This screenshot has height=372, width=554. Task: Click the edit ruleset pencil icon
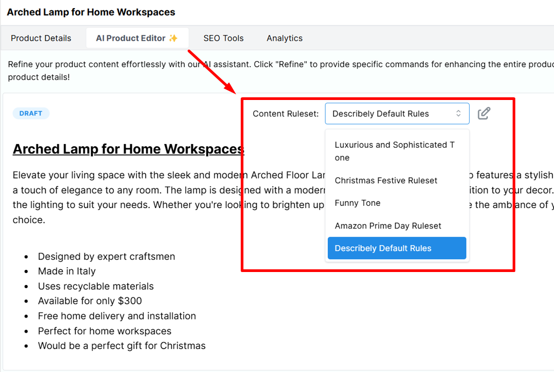(x=484, y=113)
